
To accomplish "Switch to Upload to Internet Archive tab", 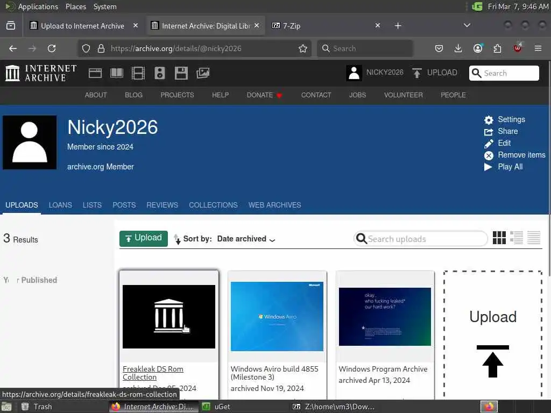I will pyautogui.click(x=82, y=26).
